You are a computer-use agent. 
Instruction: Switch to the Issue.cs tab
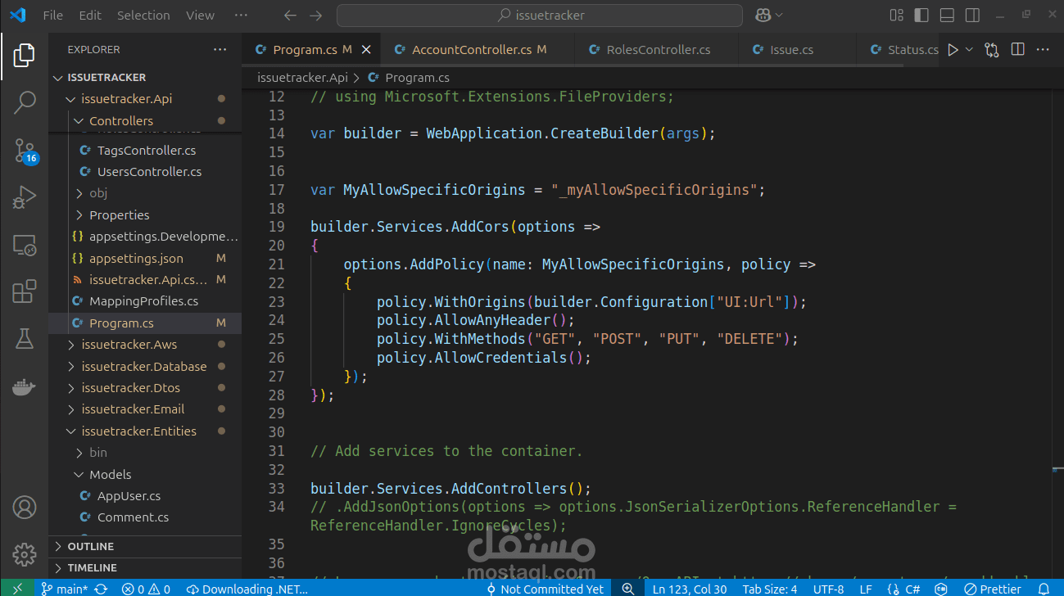(791, 50)
